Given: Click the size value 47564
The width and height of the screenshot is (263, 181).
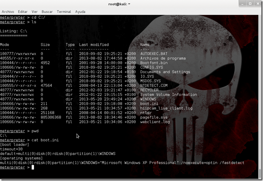Looking at the screenshot, I should 46,86.
